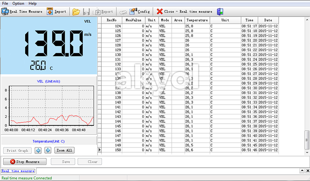This screenshot has width=310, height=181.
Task: Select the Real time measure tab link
Action: (x=18, y=171)
